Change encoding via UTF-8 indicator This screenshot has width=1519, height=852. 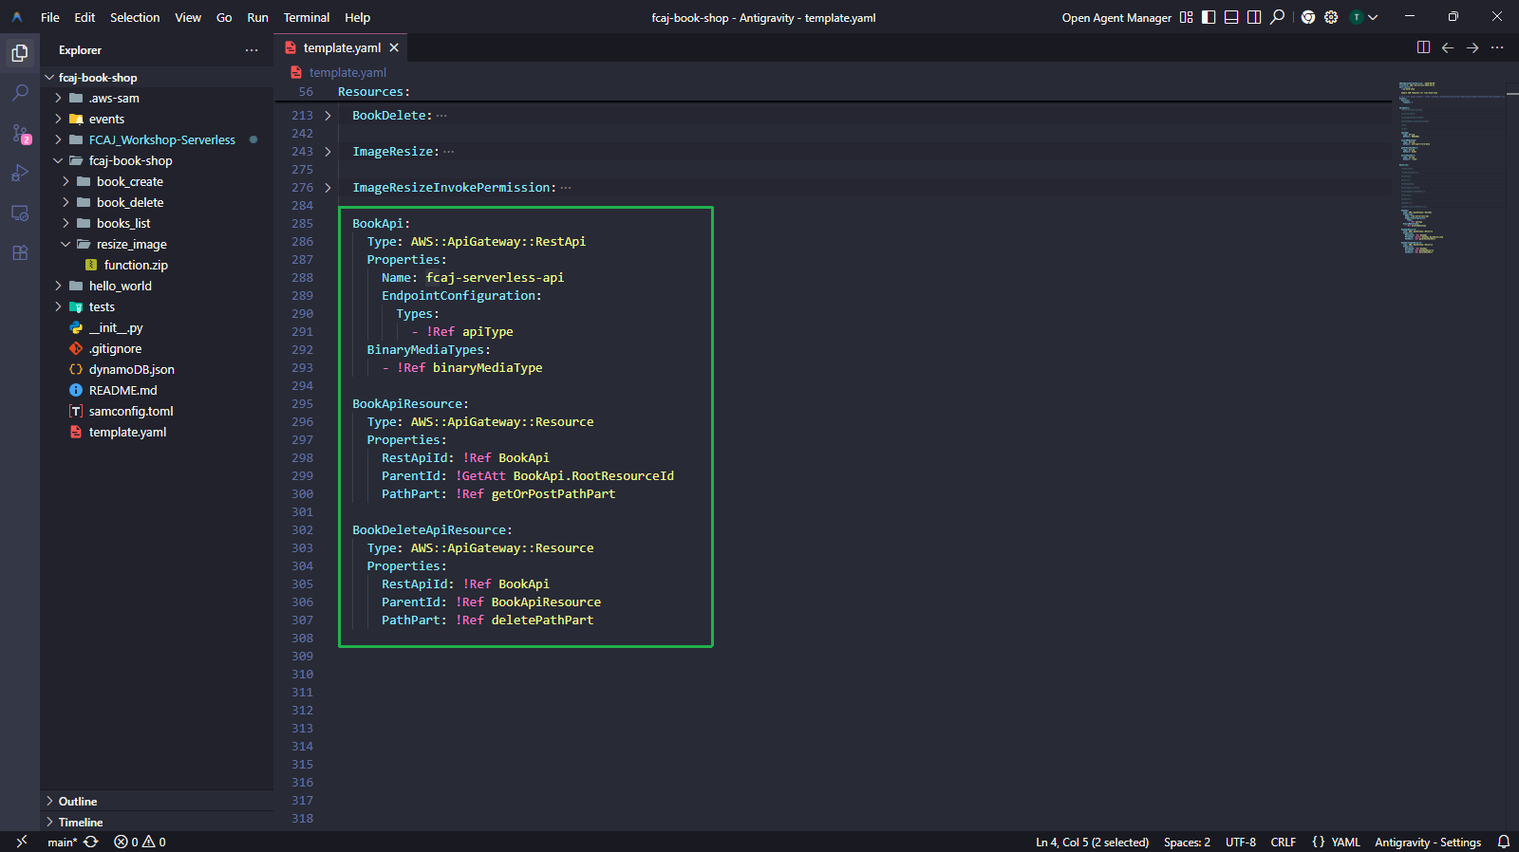click(x=1241, y=843)
